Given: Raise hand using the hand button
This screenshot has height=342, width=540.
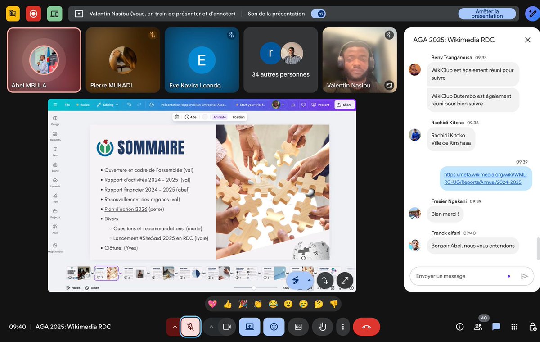Looking at the screenshot, I should [322, 327].
